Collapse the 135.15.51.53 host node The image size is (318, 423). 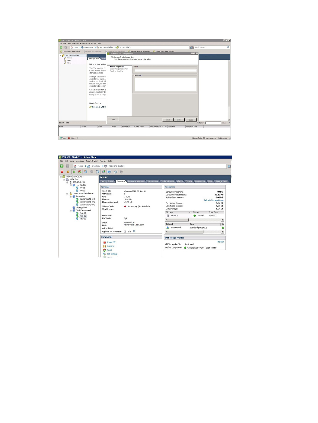coord(67,182)
